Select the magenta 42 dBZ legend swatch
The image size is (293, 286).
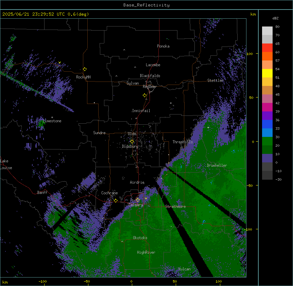[267, 107]
